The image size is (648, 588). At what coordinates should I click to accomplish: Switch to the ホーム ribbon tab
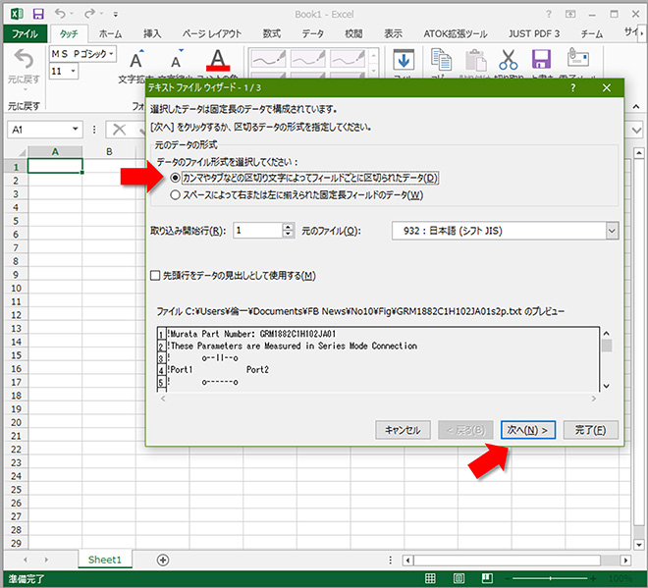pyautogui.click(x=110, y=34)
